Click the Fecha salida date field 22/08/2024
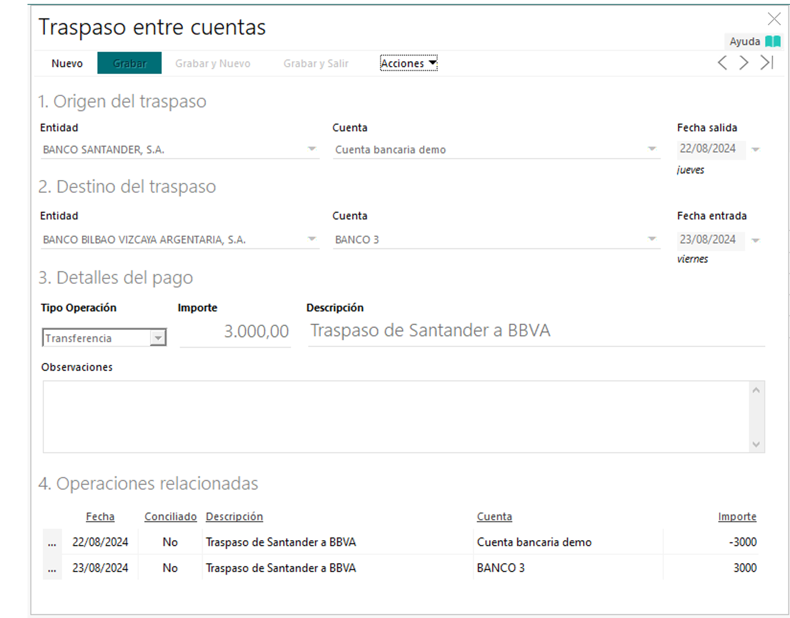The width and height of the screenshot is (790, 618). (711, 149)
